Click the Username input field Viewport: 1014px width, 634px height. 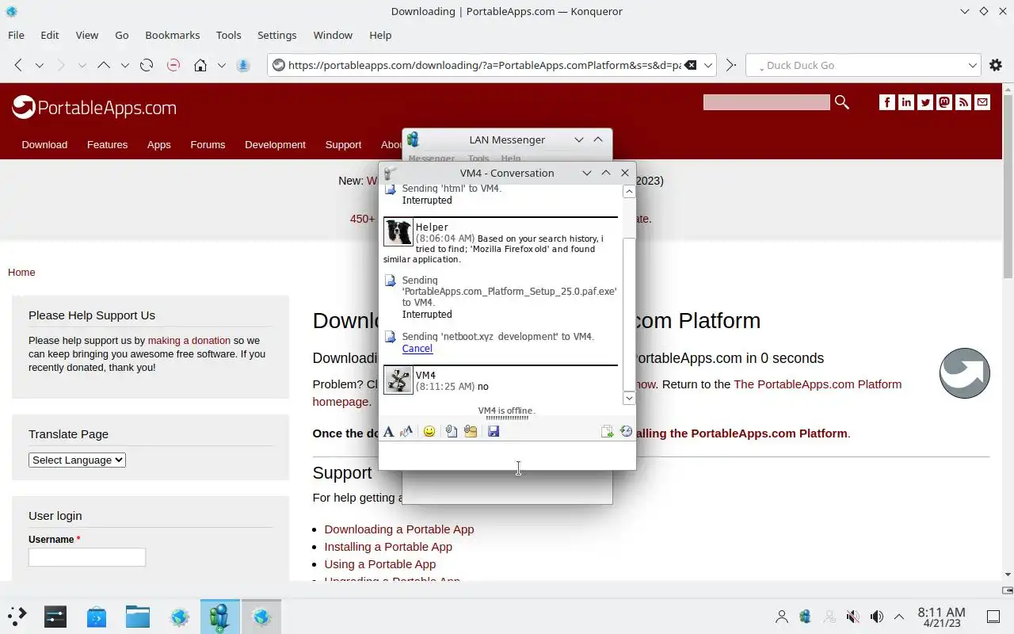[87, 557]
